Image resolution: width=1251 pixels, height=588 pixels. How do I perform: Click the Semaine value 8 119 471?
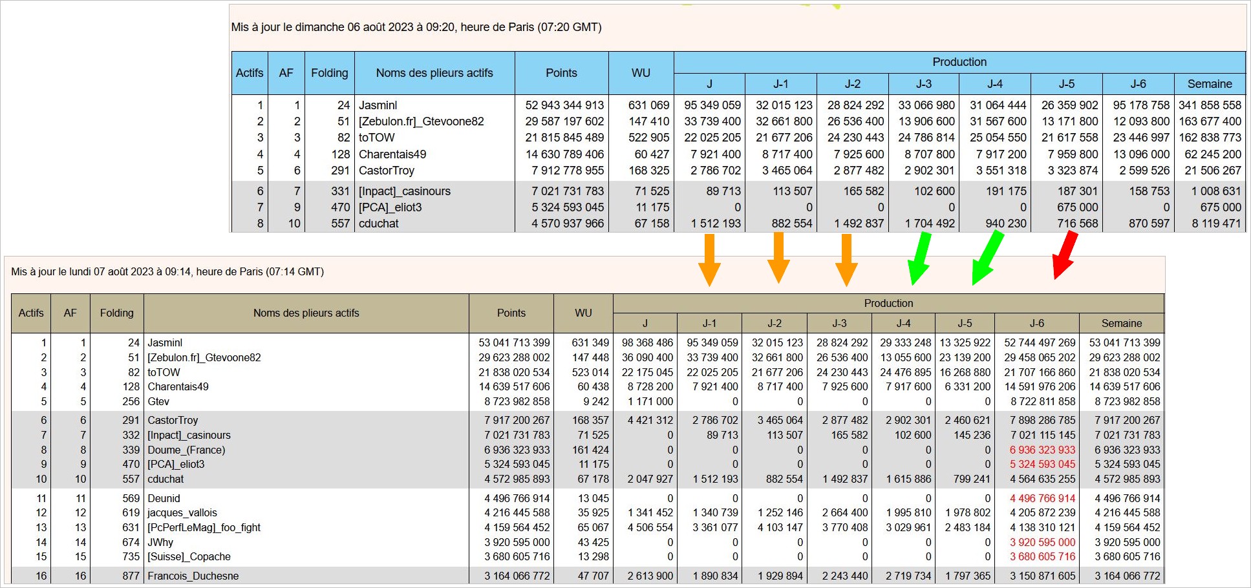[1216, 223]
